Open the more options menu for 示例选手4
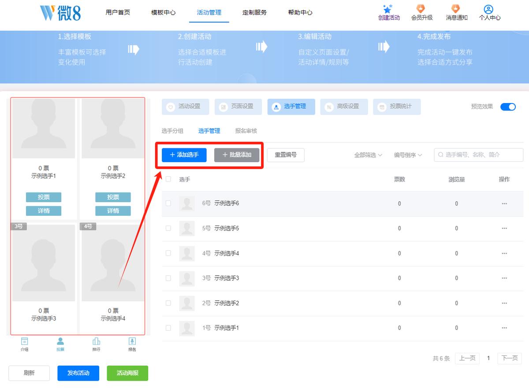The height and width of the screenshot is (392, 529). [x=504, y=253]
